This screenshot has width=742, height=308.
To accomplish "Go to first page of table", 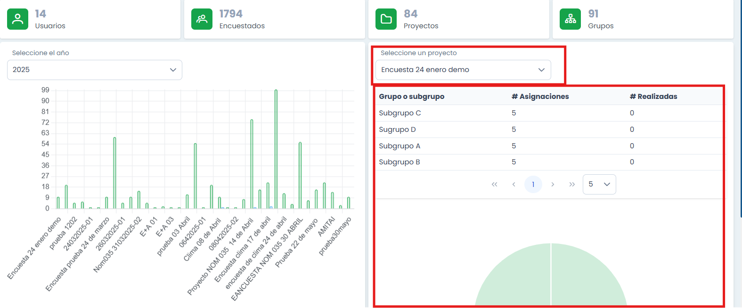I will point(494,185).
